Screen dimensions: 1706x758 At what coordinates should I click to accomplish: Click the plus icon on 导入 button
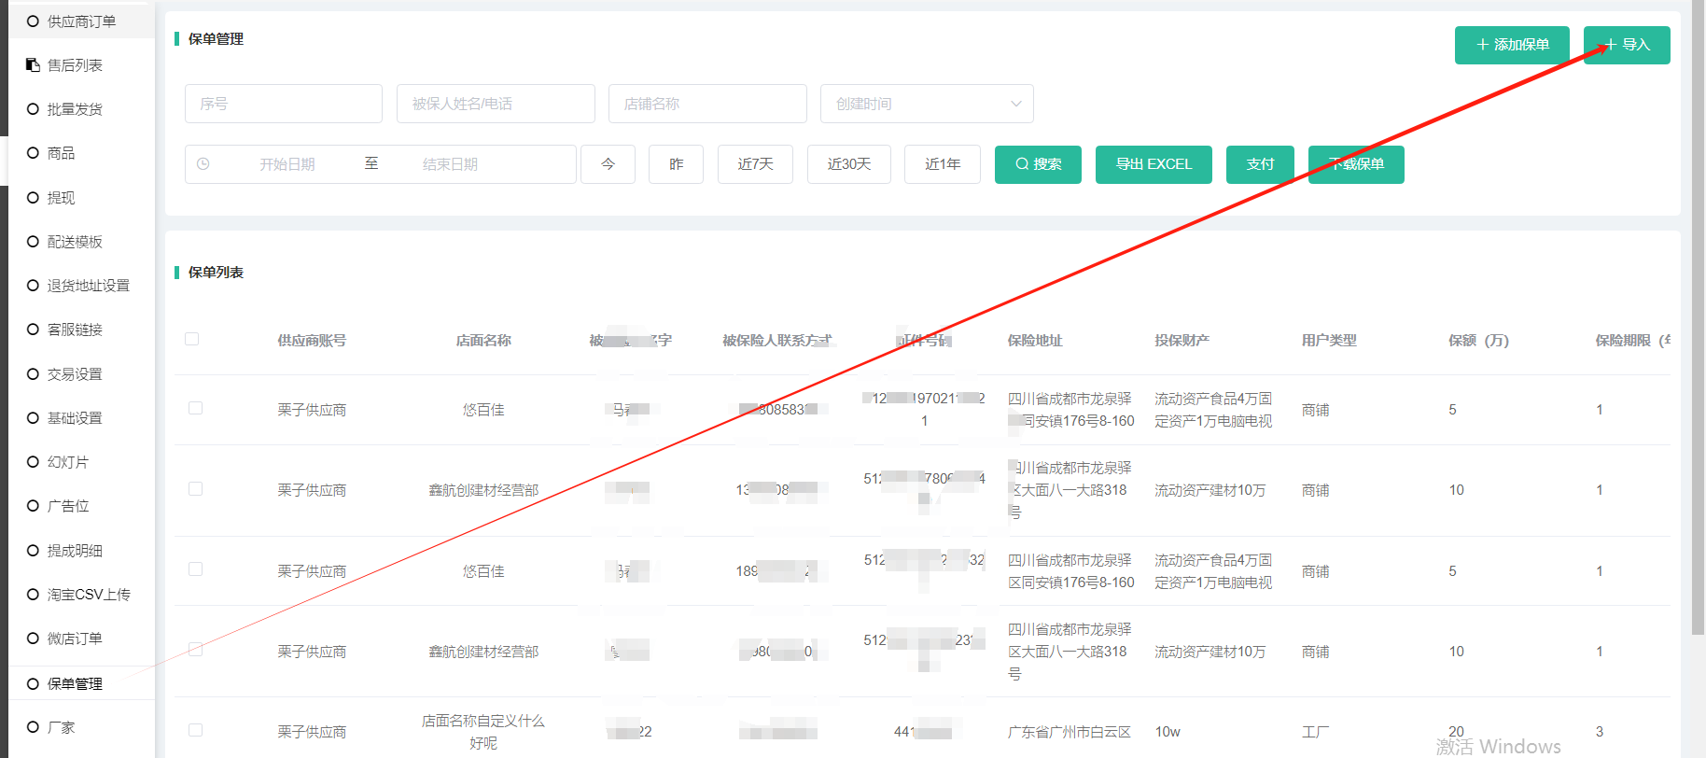(x=1610, y=45)
